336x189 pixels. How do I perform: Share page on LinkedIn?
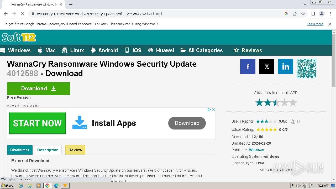coord(286,66)
